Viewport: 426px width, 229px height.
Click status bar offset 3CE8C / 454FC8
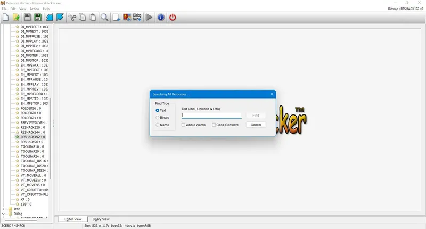pyautogui.click(x=13, y=226)
